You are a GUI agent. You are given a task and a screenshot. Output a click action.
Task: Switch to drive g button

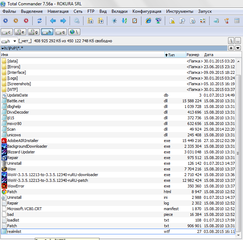pyautogui.click(x=34, y=32)
